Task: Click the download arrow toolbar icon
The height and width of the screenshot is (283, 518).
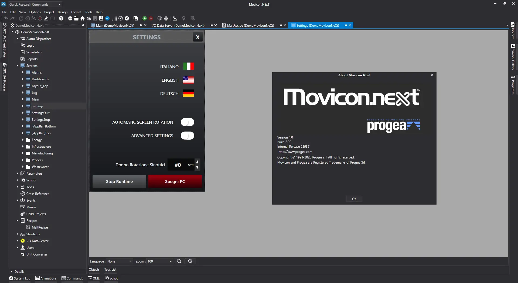Action: [x=175, y=18]
